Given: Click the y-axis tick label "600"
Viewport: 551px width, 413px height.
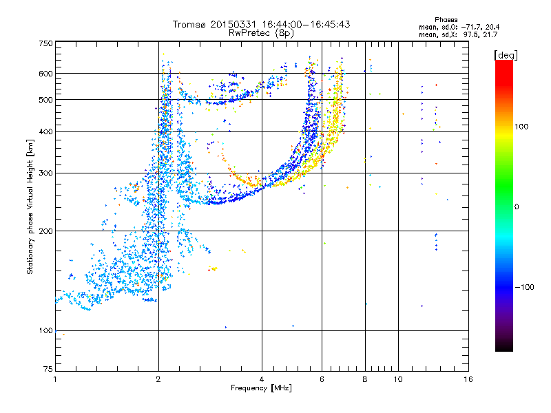Looking at the screenshot, I should 46,74.
